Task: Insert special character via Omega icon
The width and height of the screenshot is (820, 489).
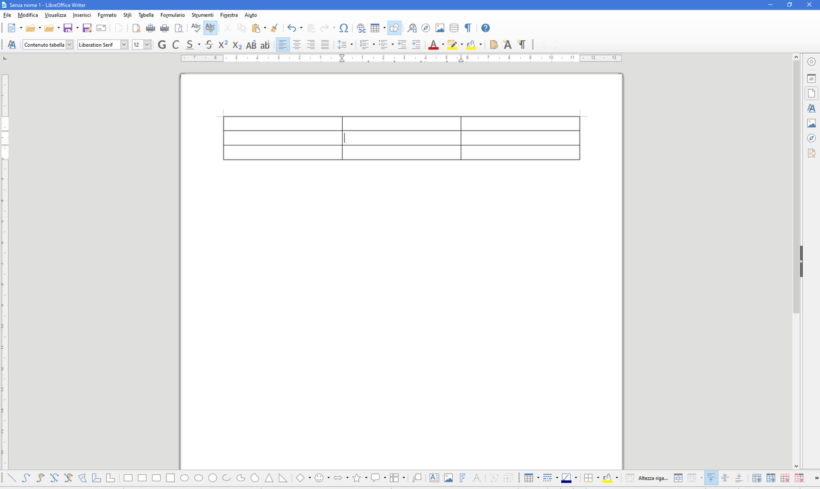Action: click(x=343, y=28)
